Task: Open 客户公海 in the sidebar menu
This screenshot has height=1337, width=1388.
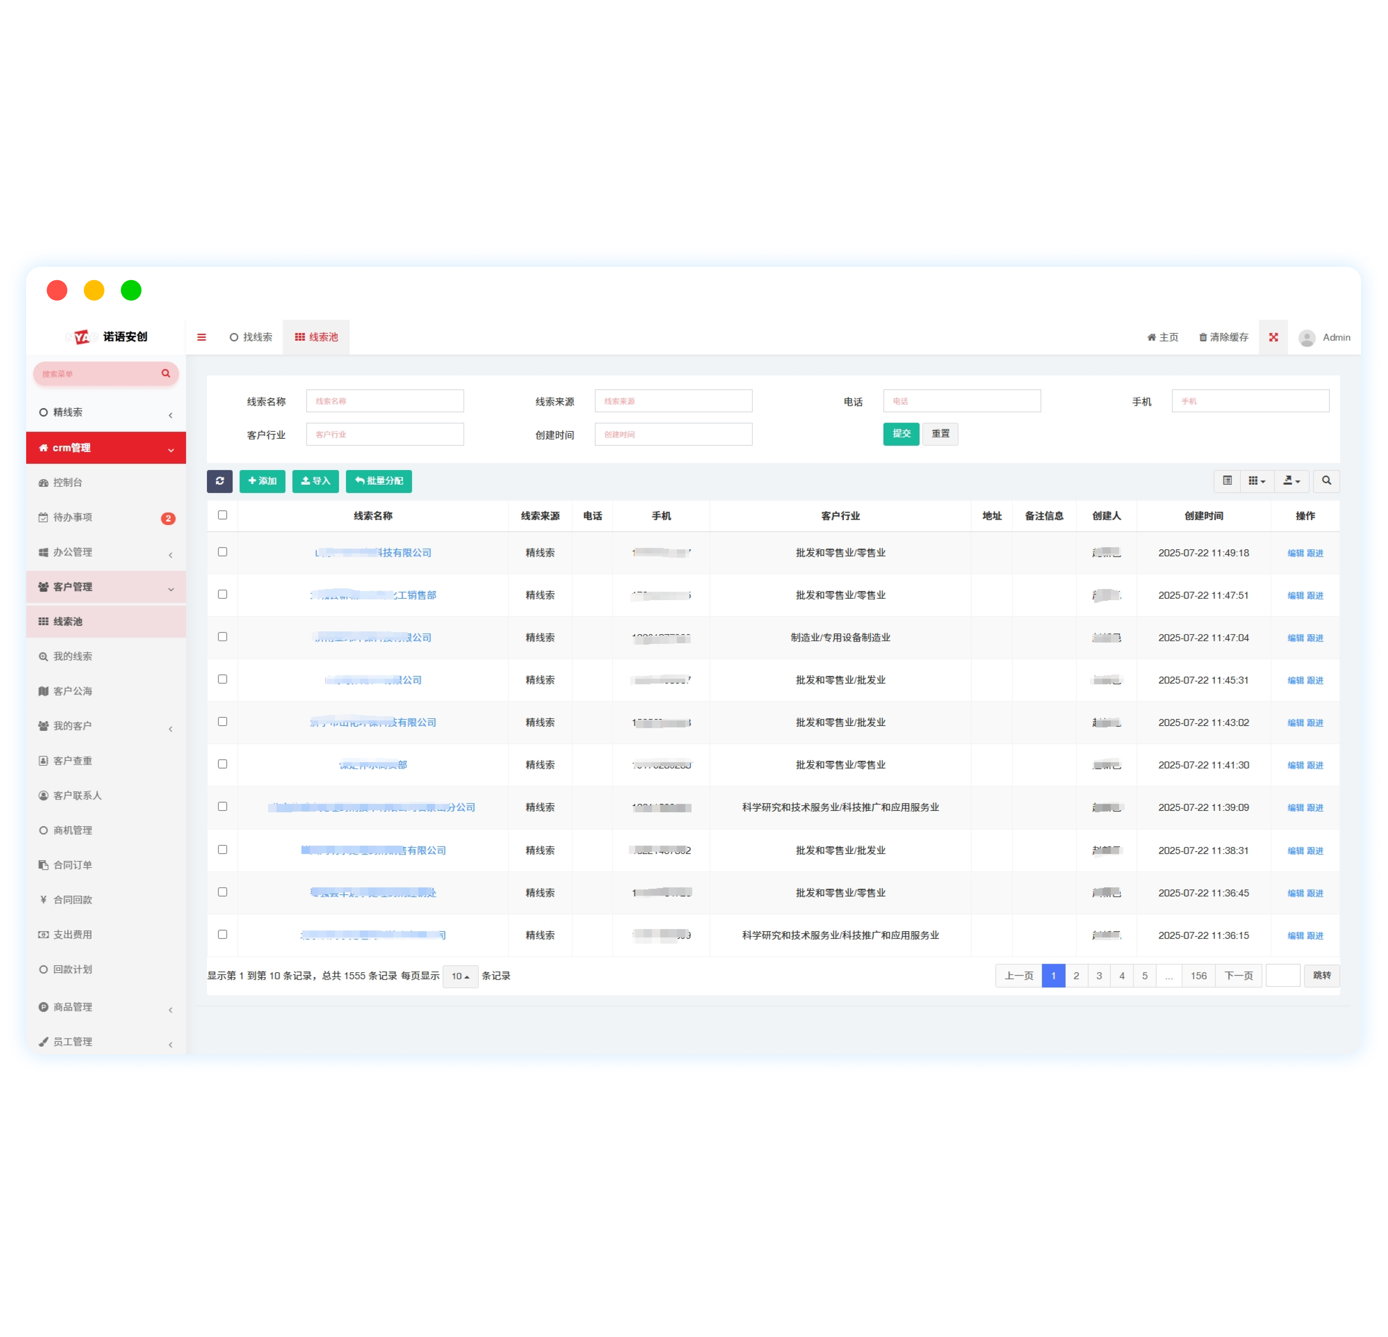Action: pos(72,692)
